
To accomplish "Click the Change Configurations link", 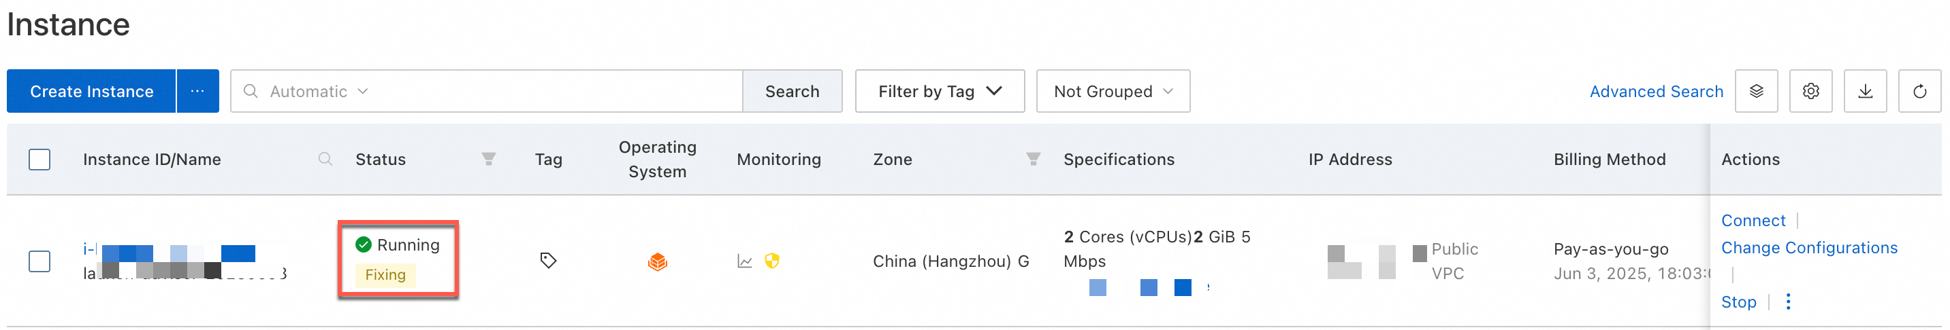I will 1808,248.
